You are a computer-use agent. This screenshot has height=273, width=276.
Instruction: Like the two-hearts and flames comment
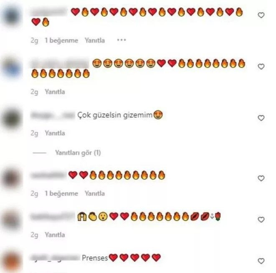coord(261,178)
